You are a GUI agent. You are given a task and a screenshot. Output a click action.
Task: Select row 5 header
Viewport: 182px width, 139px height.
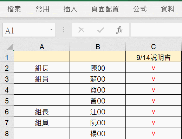tap(7, 100)
